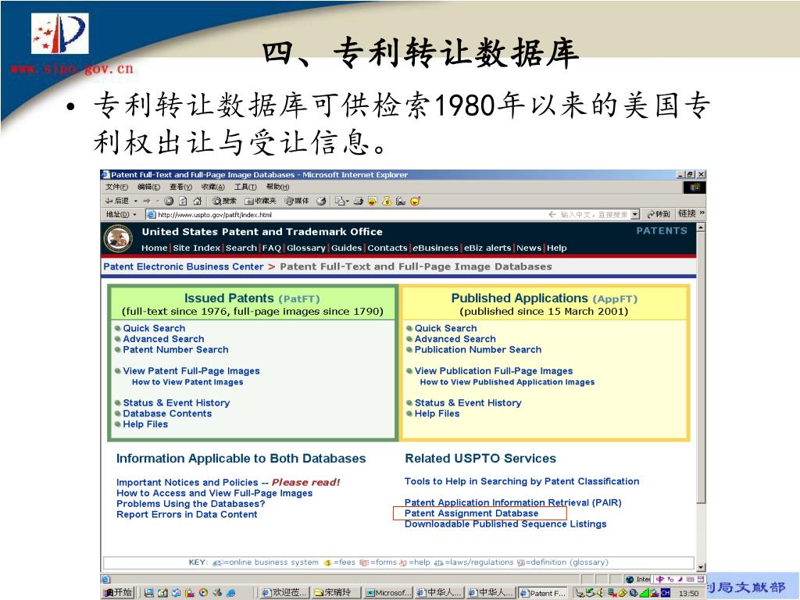Switch to the 欢迎莅... taskbar window

point(284,592)
